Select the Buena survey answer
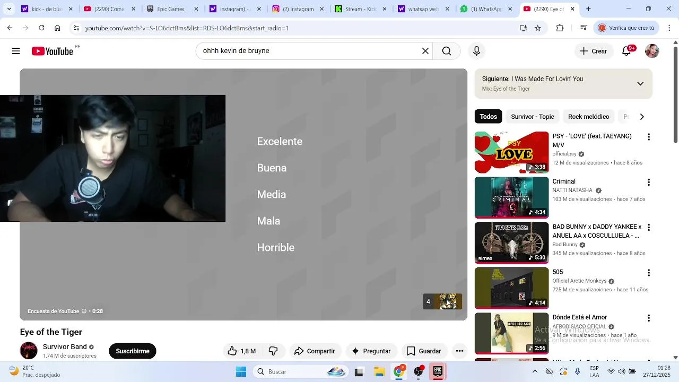Viewport: 679px width, 382px height. [x=272, y=168]
